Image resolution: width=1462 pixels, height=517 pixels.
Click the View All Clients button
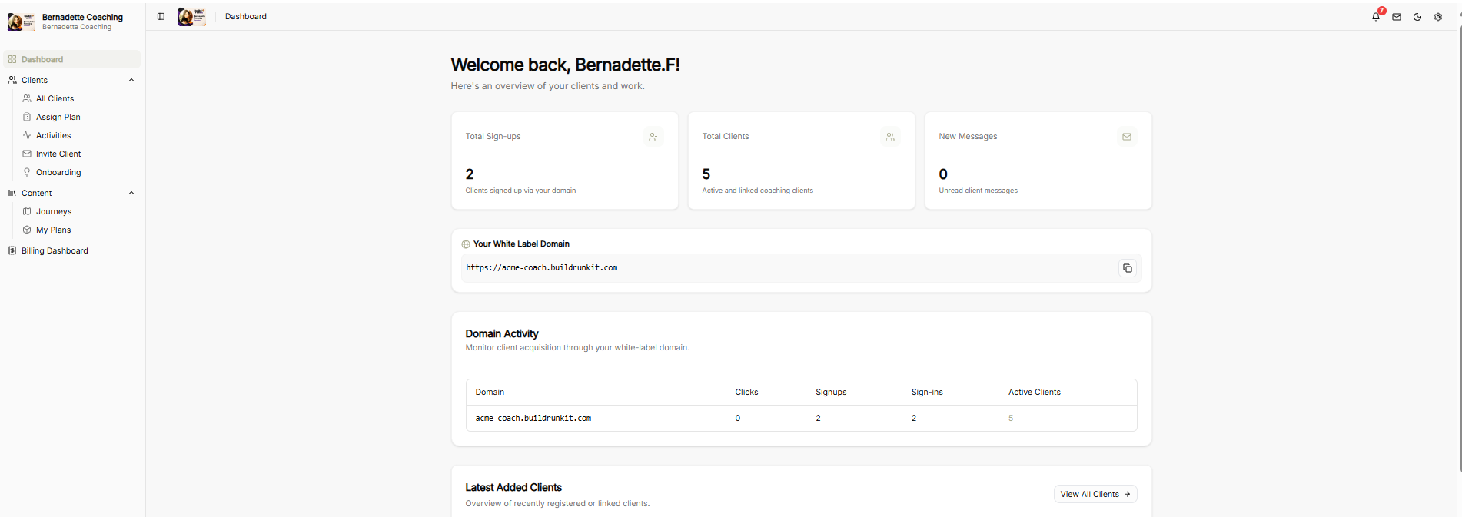coord(1095,494)
